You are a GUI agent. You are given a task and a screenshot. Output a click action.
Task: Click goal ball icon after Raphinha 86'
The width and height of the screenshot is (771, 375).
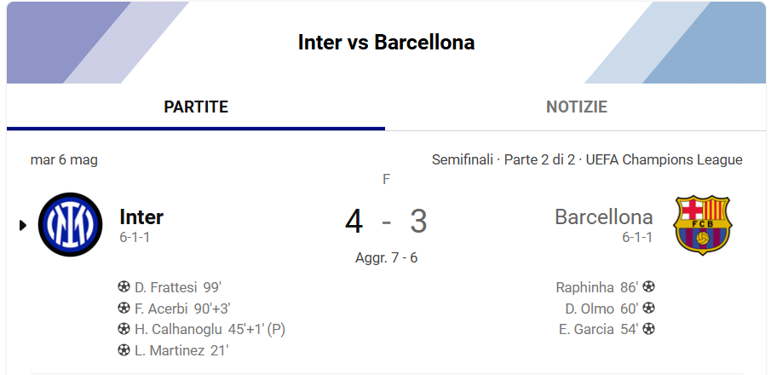pyautogui.click(x=648, y=286)
